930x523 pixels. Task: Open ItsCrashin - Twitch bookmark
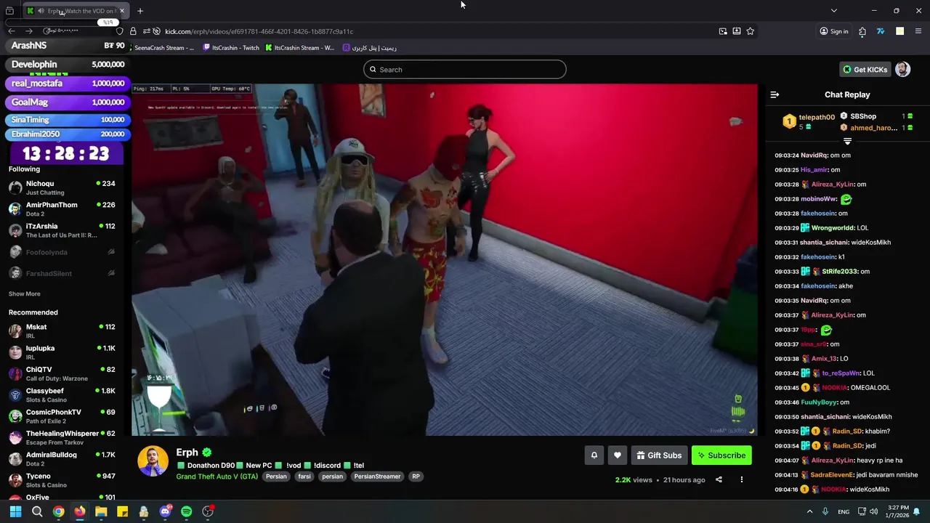[x=231, y=48]
